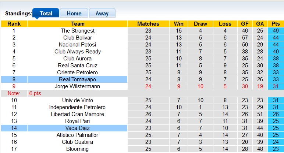Click The Strongest team name
The image size is (284, 153).
78,31
